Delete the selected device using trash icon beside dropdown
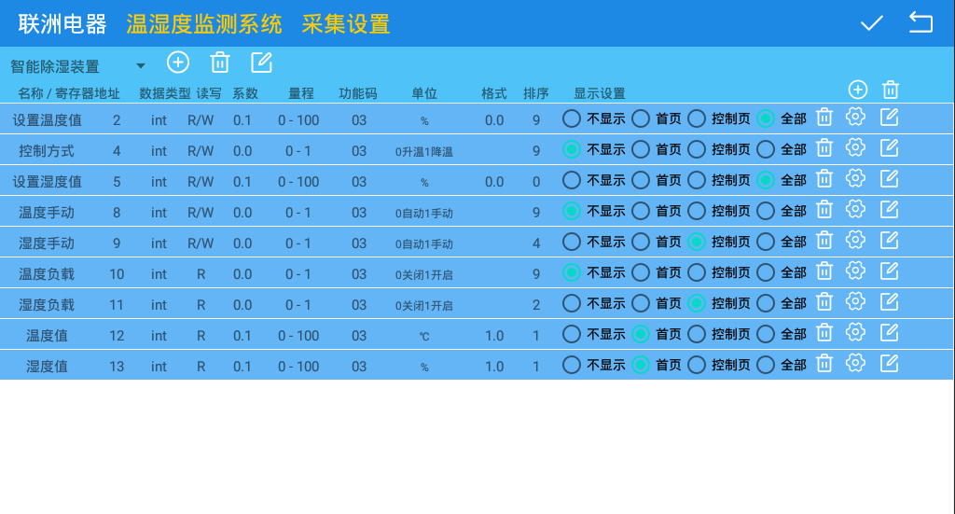 (x=220, y=63)
